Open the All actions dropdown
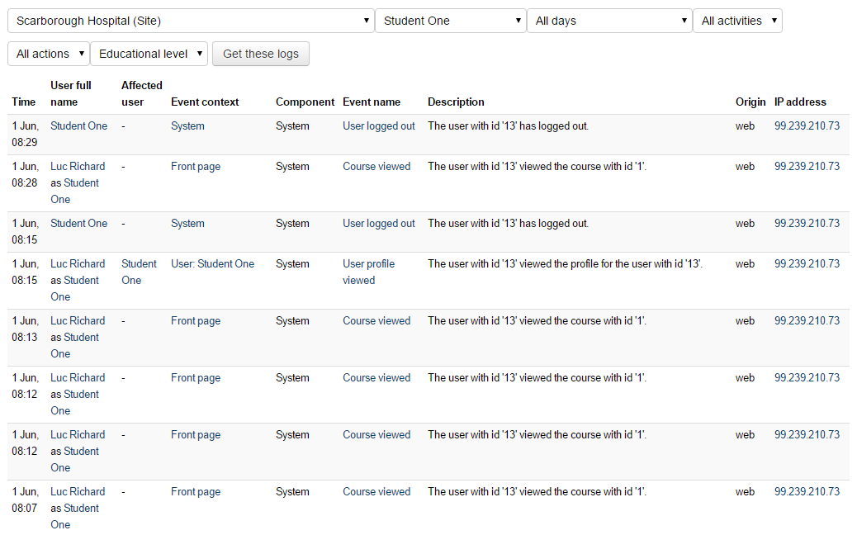857x535 pixels. pos(48,54)
